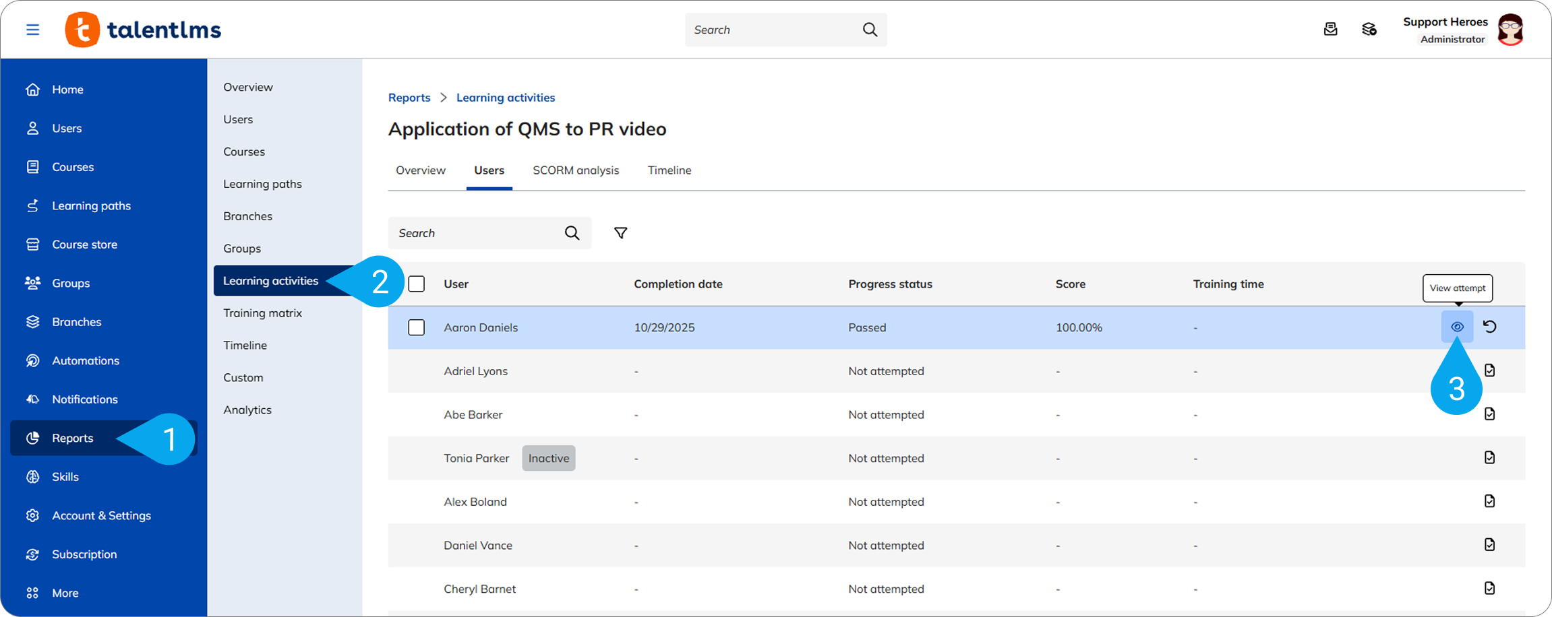Click the magnifier icon in top search
This screenshot has height=617, width=1552.
(x=870, y=30)
